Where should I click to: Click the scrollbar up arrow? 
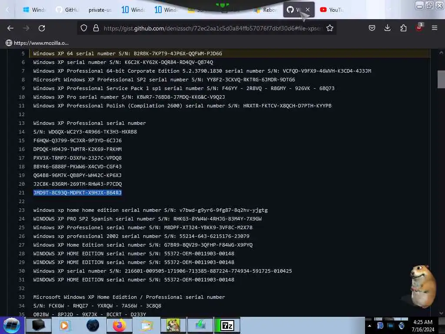441,53
